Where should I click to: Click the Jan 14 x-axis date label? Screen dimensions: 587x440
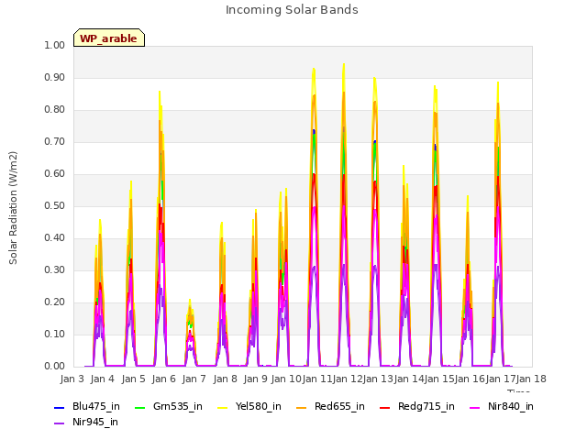coord(408,379)
